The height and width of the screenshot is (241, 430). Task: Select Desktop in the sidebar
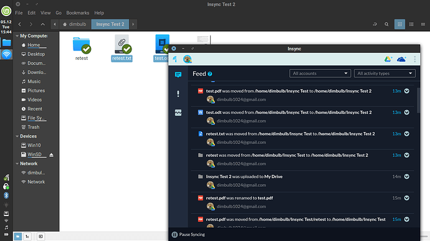pos(33,54)
